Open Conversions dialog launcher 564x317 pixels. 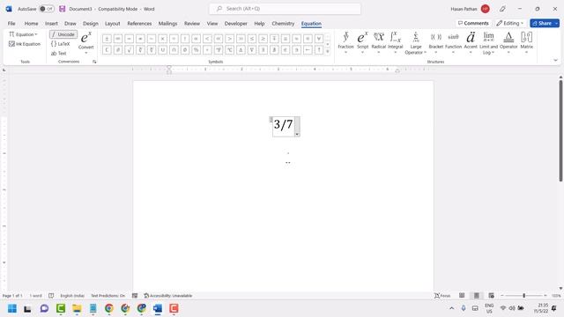(x=94, y=62)
